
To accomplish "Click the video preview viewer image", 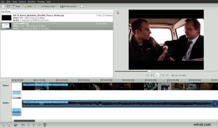I will pyautogui.click(x=166, y=39).
